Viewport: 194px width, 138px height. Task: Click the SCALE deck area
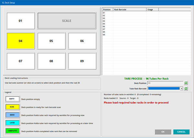67,21
